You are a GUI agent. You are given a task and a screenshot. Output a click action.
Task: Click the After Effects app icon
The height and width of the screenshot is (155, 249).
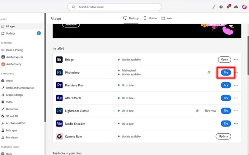coord(59,98)
